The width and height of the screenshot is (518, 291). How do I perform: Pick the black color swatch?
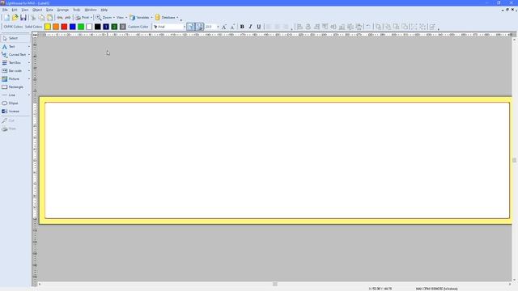[x=97, y=27]
